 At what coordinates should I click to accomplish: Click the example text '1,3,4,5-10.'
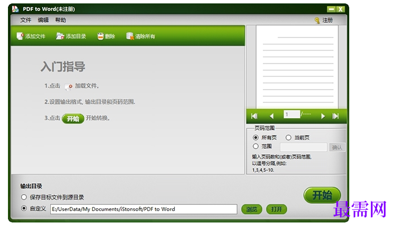click(x=263, y=170)
